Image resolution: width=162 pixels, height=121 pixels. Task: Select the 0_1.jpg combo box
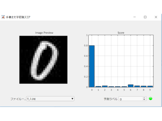(x=50, y=99)
